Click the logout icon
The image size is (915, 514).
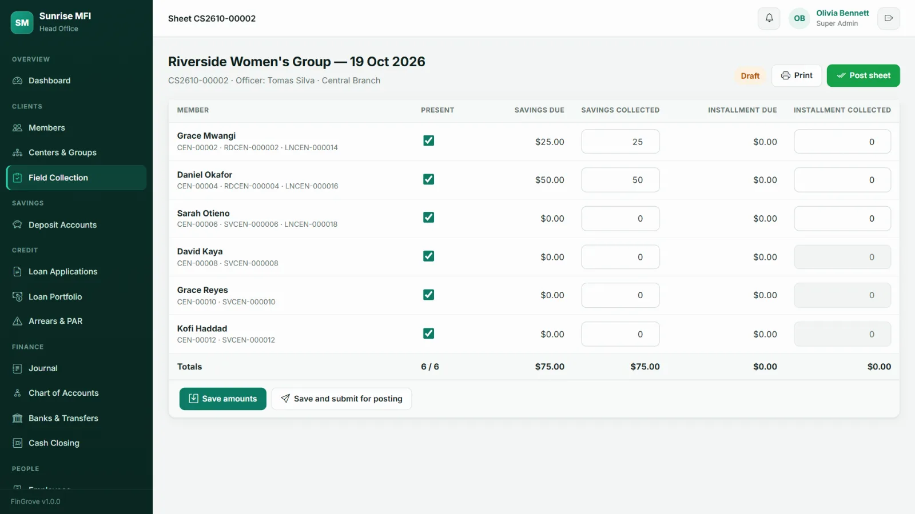889,18
